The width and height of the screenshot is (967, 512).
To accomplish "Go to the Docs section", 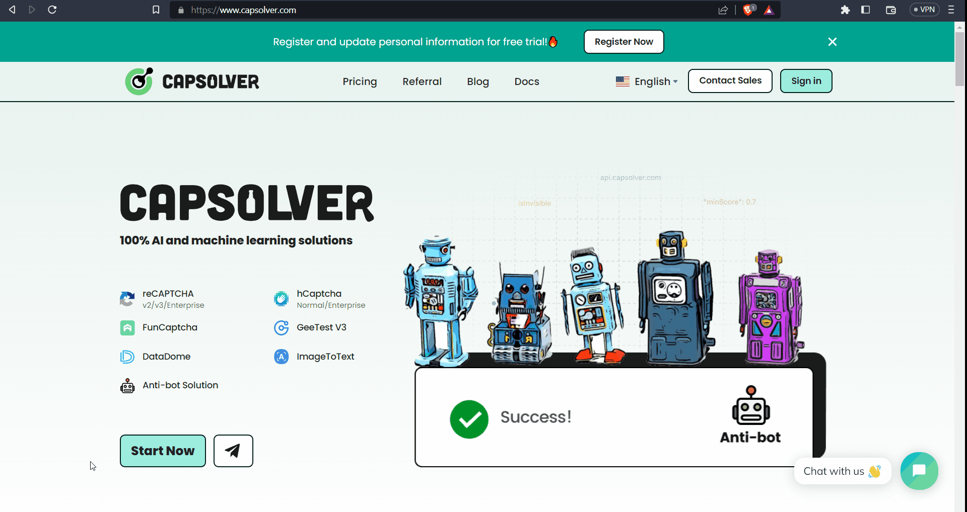I will coord(527,81).
